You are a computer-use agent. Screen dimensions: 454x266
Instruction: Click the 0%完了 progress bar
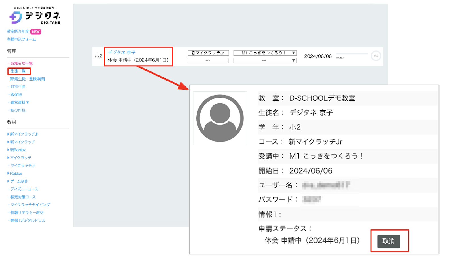coord(352,54)
